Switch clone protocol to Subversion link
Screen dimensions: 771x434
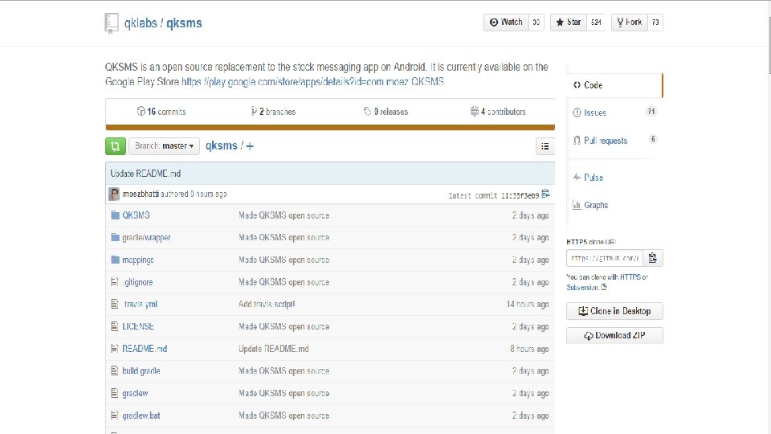pyautogui.click(x=583, y=288)
